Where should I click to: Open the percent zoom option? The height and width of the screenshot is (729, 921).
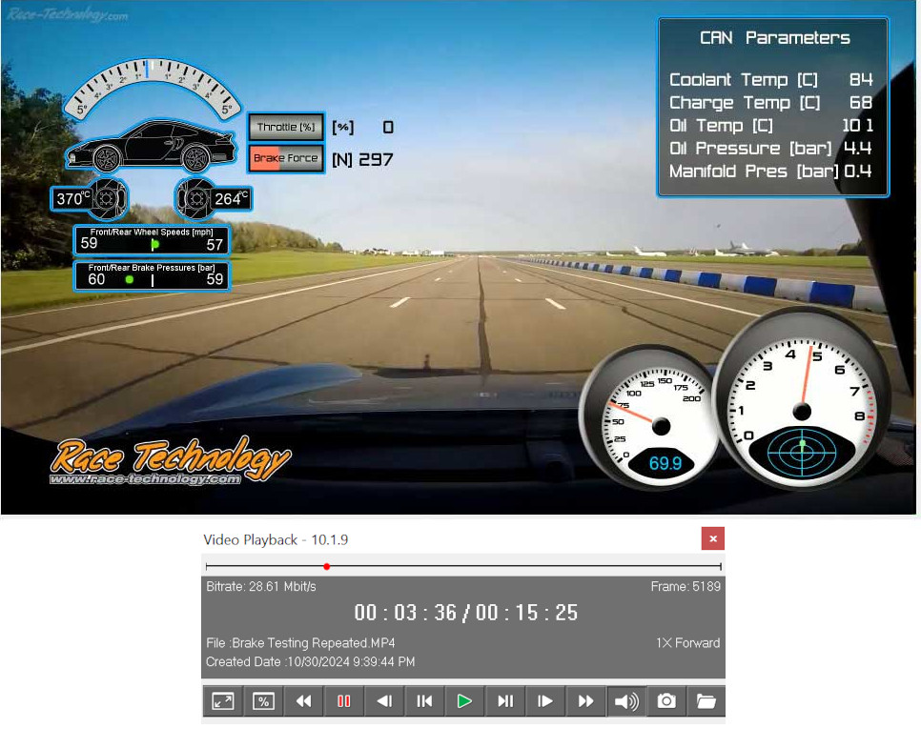pos(263,701)
